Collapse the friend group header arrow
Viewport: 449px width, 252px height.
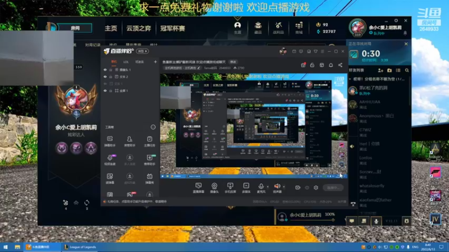[350, 79]
